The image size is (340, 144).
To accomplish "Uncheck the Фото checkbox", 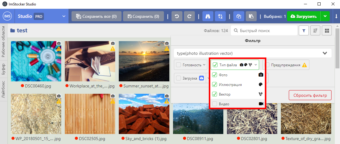I will [215, 75].
